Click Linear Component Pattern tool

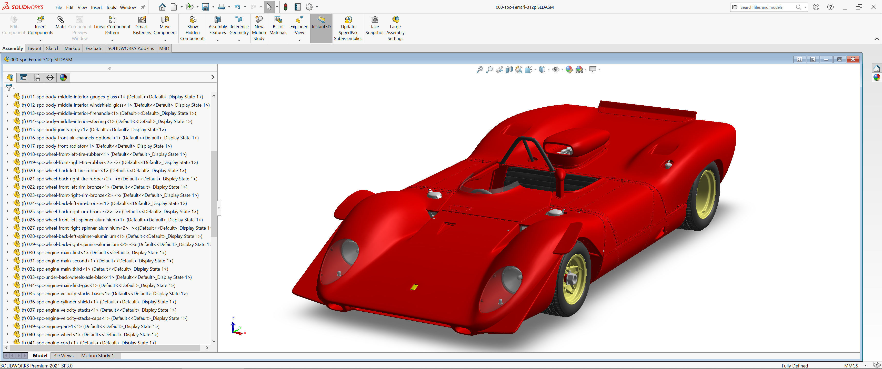click(112, 26)
